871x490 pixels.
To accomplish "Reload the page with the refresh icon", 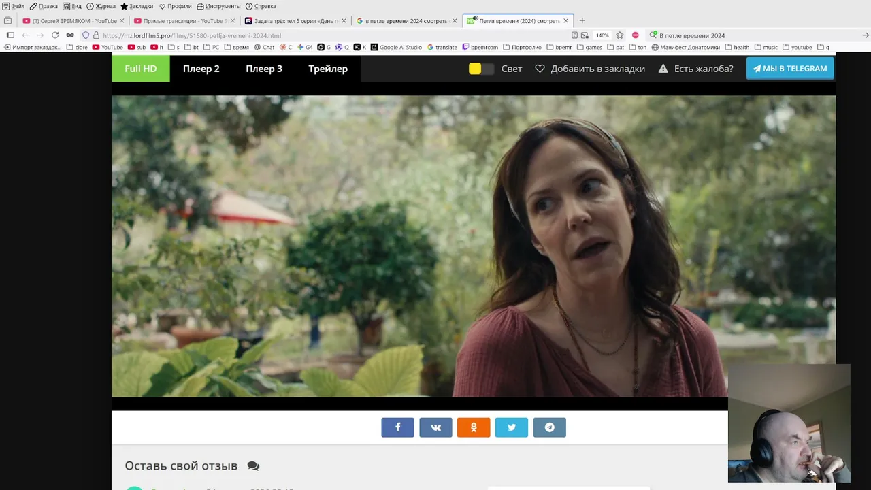I will coord(55,35).
